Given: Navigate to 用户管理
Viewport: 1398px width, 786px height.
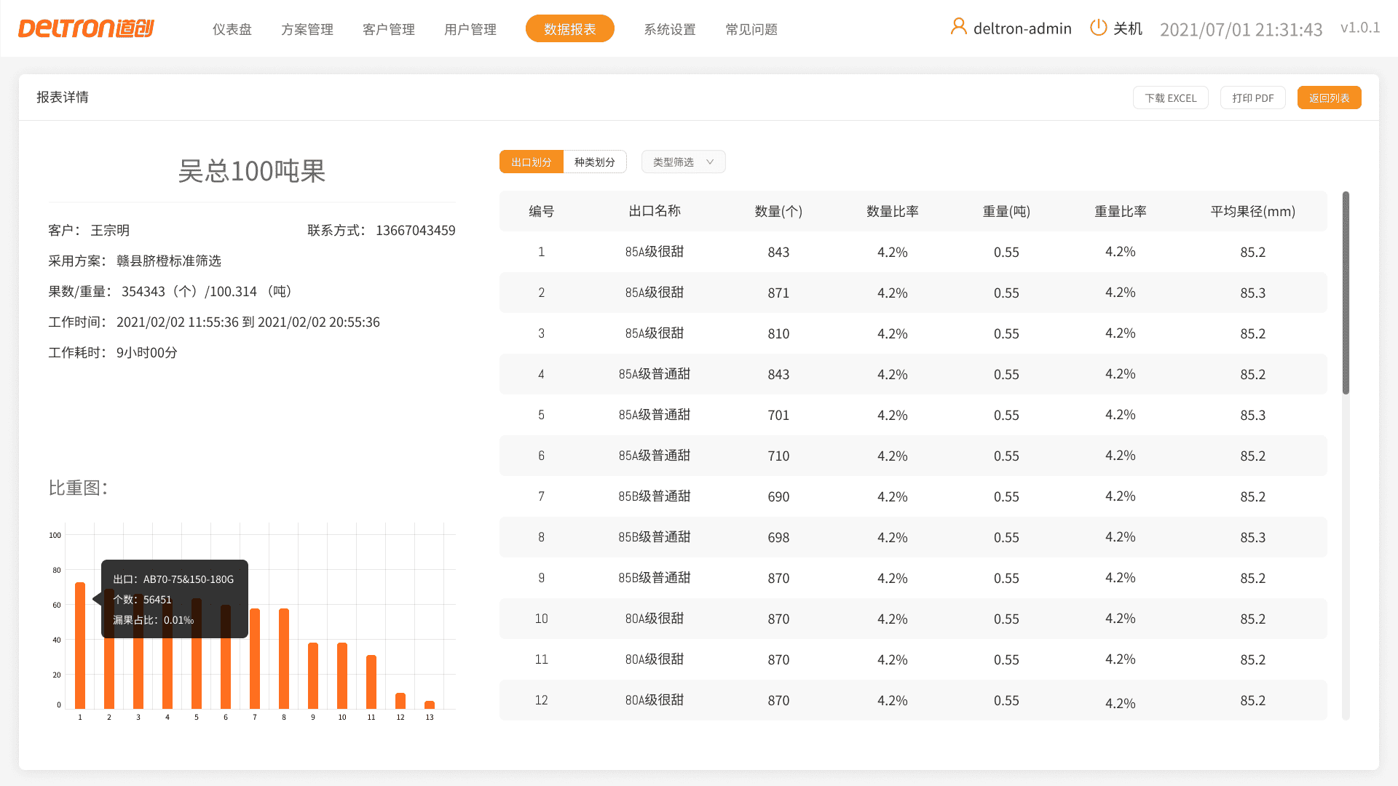Looking at the screenshot, I should [x=470, y=29].
